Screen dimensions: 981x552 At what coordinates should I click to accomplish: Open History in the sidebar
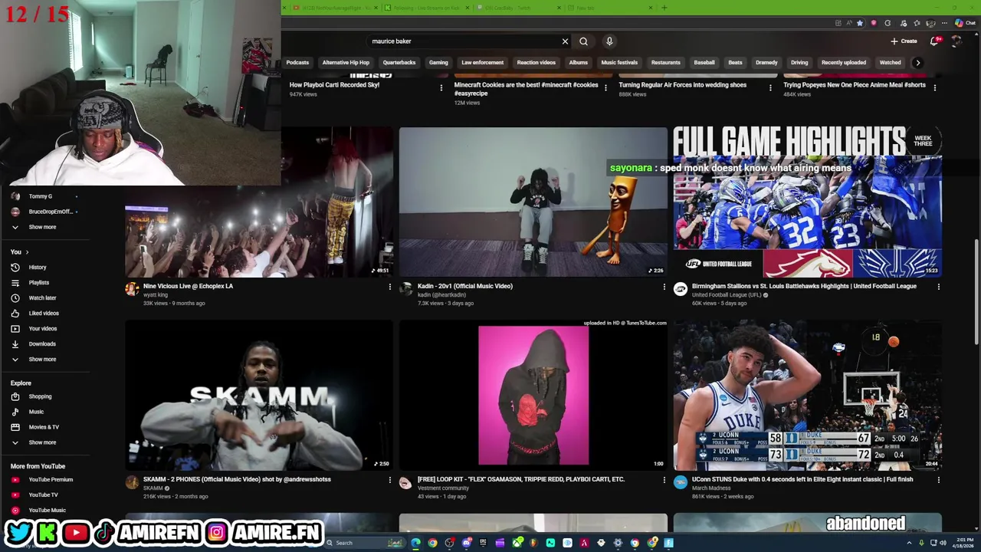37,268
